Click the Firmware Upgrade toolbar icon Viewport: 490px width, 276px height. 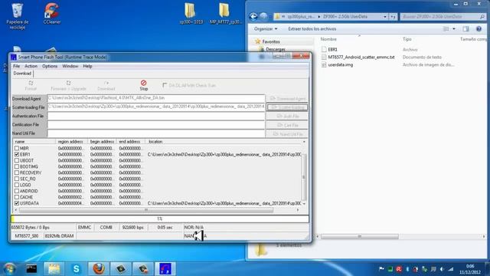pyautogui.click(x=68, y=85)
